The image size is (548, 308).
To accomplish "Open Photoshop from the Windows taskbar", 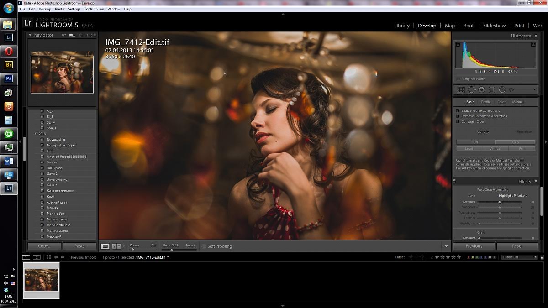I will [9, 78].
